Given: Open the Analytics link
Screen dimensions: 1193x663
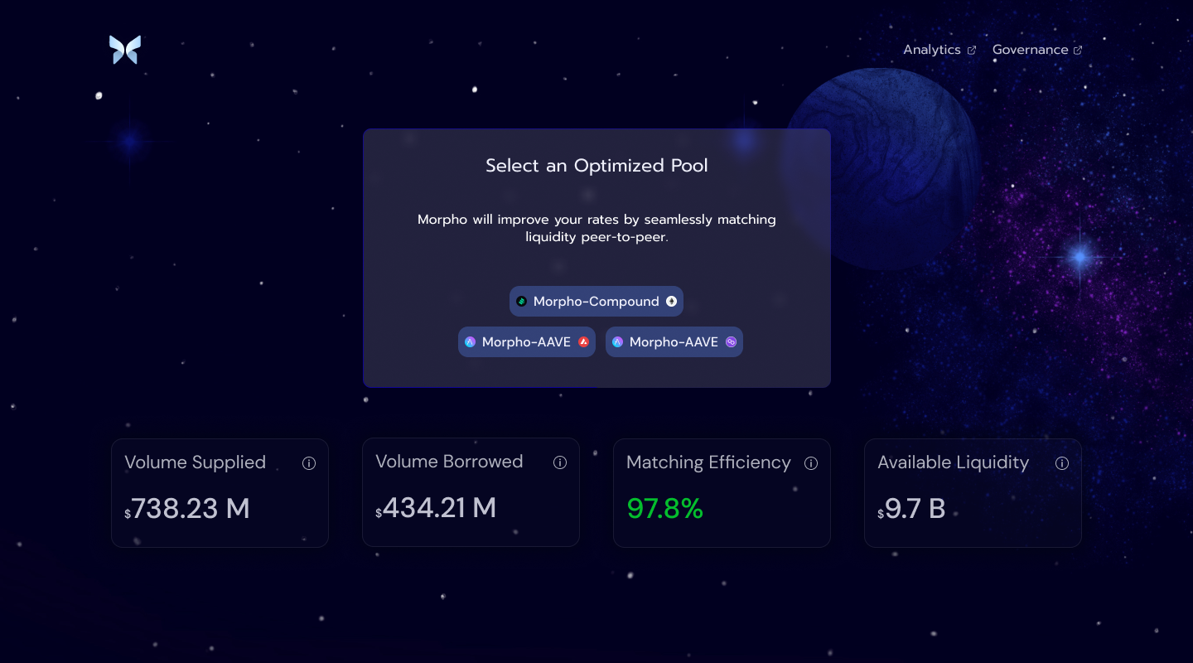Looking at the screenshot, I should tap(931, 50).
